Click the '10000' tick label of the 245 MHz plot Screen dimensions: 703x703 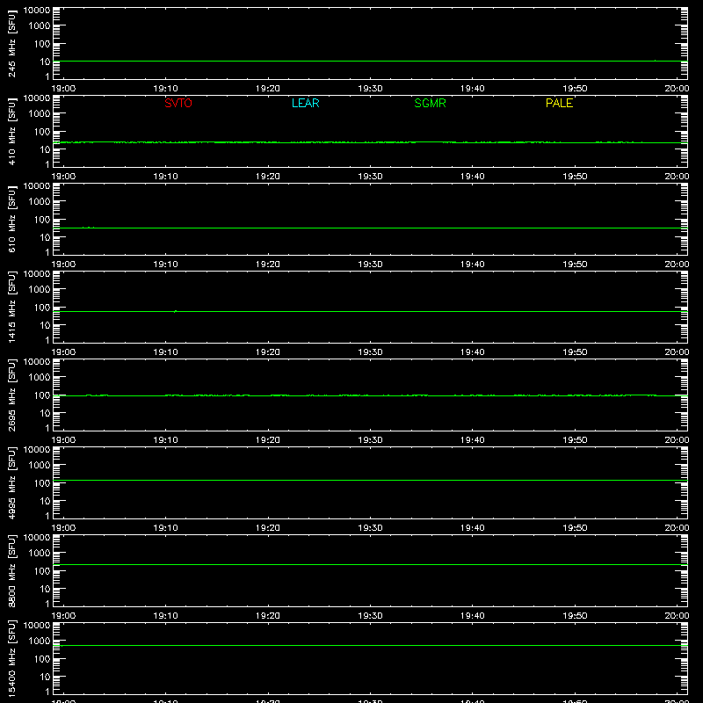[x=37, y=11]
